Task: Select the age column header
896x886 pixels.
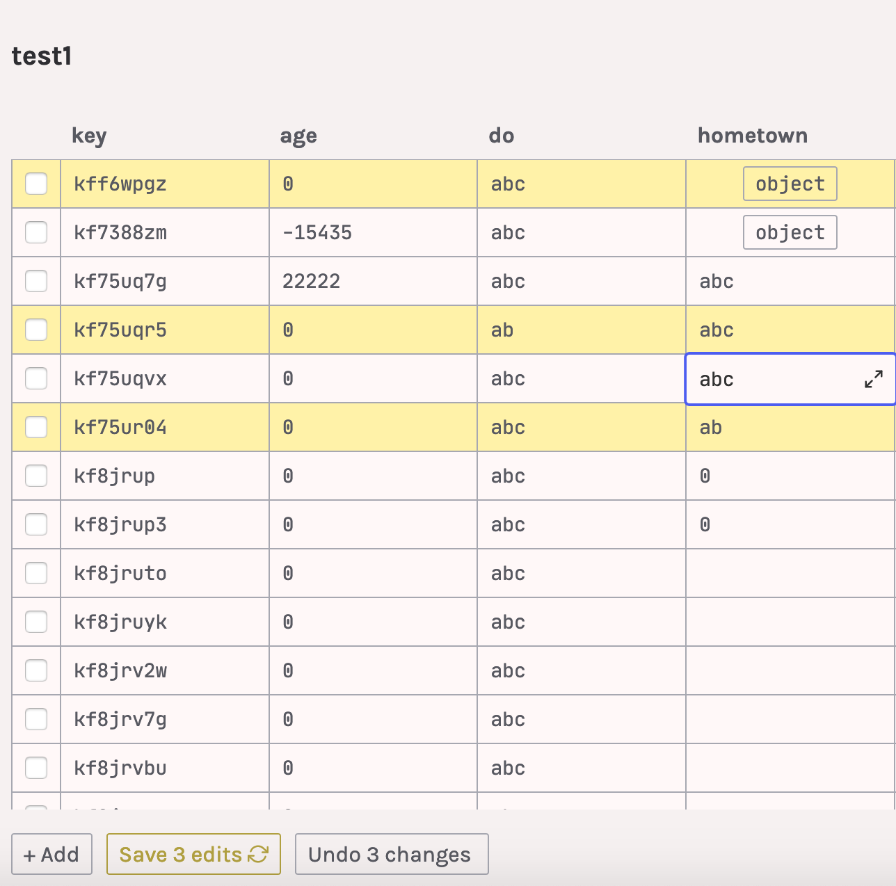Action: (298, 136)
